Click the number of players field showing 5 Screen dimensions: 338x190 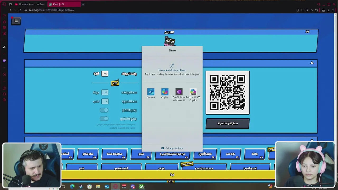click(105, 101)
